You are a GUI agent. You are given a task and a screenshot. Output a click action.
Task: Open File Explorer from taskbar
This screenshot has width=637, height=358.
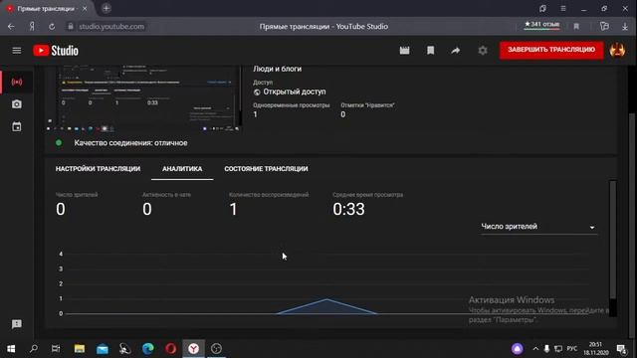point(80,348)
